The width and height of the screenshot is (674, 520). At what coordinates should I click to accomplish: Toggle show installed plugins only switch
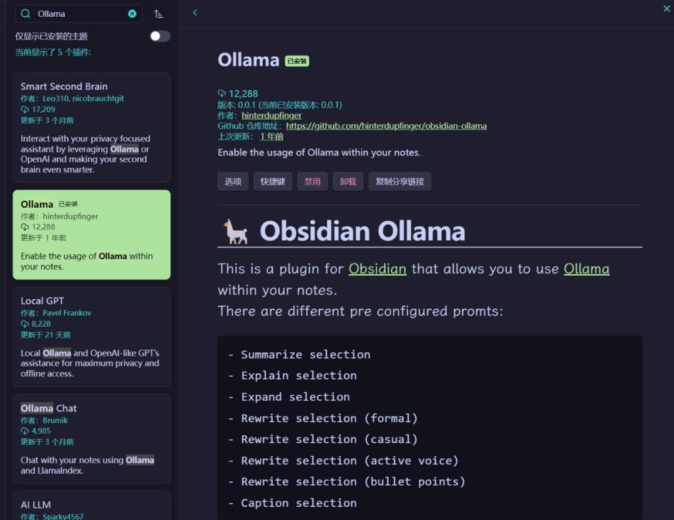click(x=160, y=36)
